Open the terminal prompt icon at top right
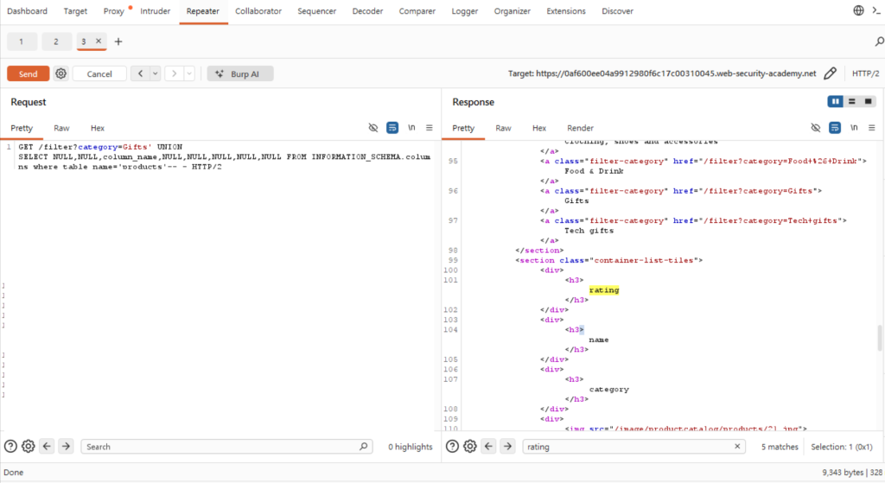The width and height of the screenshot is (885, 483). coord(876,10)
